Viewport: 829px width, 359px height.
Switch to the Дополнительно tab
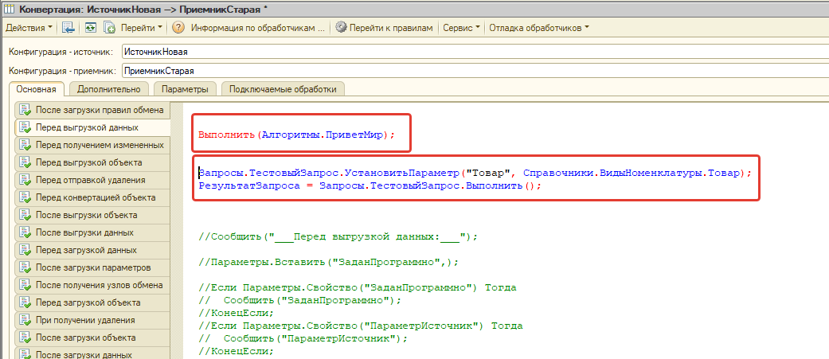108,89
